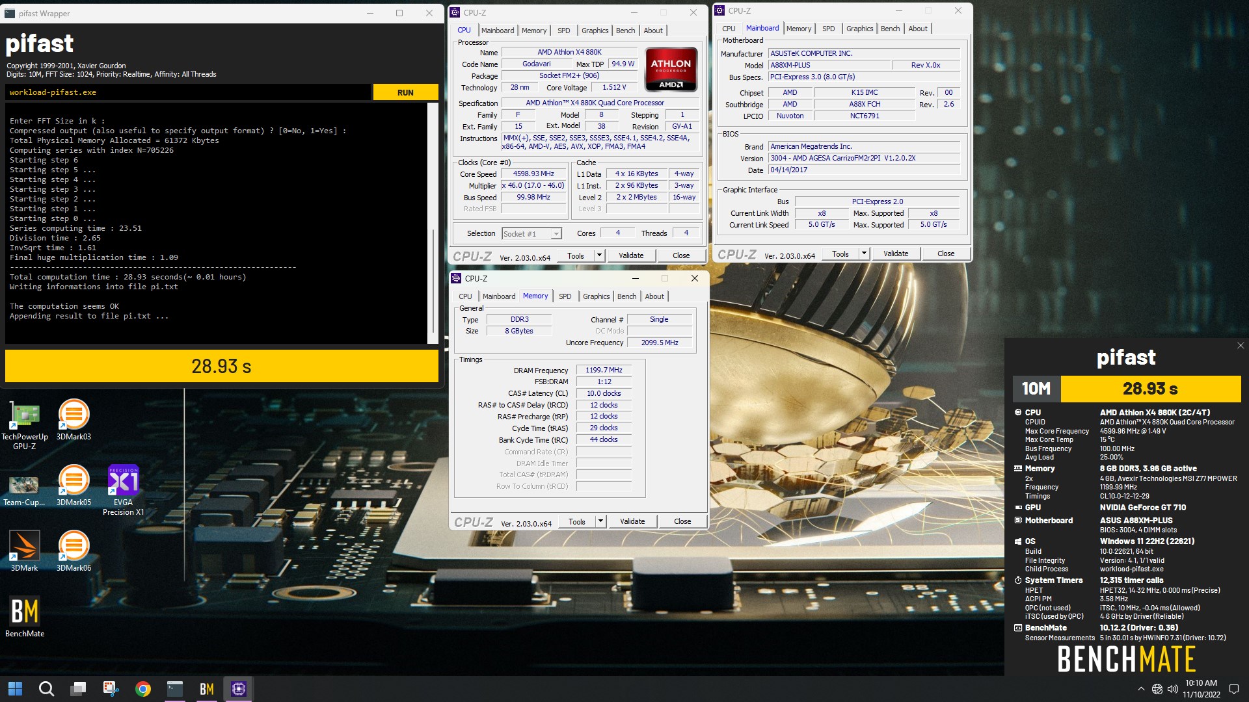Open SPD tab in top-left CPU-Z
Viewport: 1249px width, 702px height.
[564, 31]
